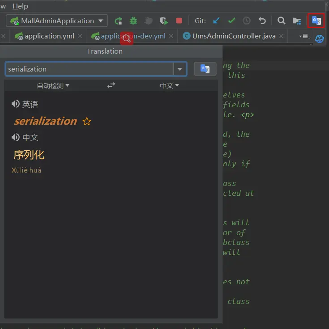Viewport: 329px width, 329px height.
Task: Open the 自动检测 source language dropdown
Action: point(53,86)
